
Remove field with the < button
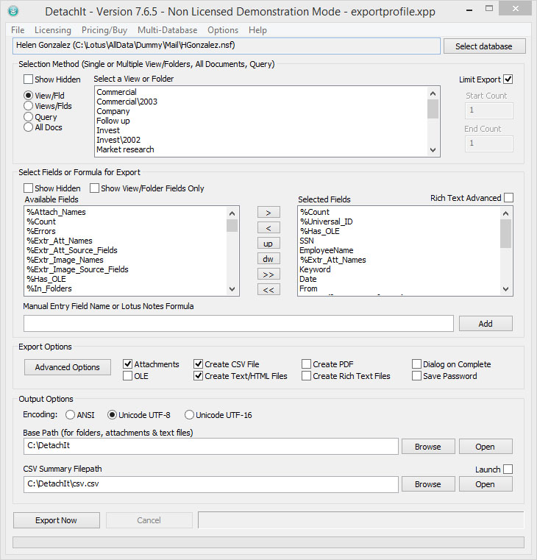(268, 228)
